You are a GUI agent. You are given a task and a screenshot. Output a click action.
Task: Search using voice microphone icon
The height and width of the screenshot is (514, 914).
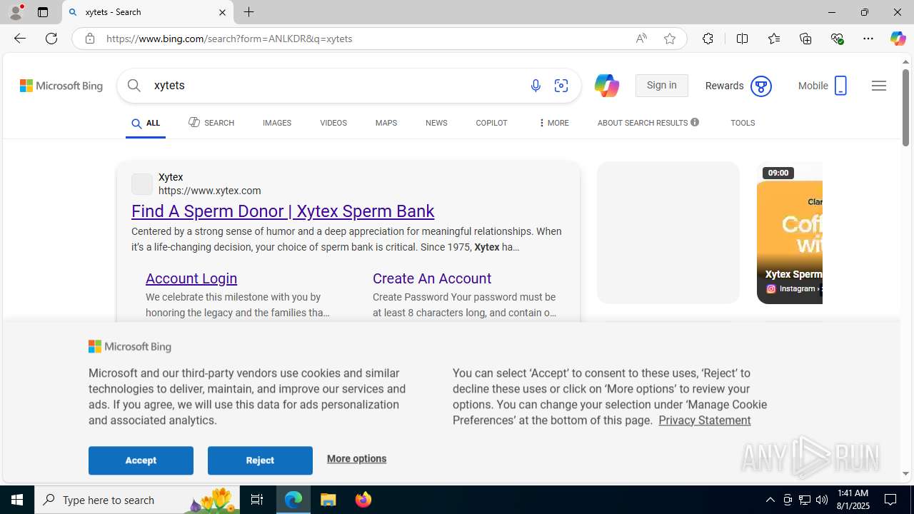coord(536,86)
